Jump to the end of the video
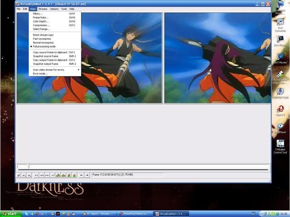This screenshot has height=217, width=290. (53, 175)
